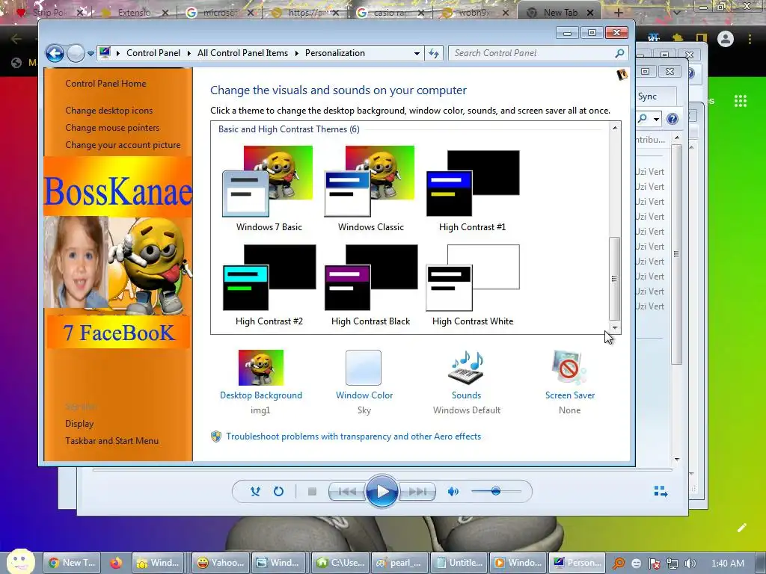766x574 pixels.
Task: Go to All Control Panel Items breadcrumb
Action: click(242, 53)
